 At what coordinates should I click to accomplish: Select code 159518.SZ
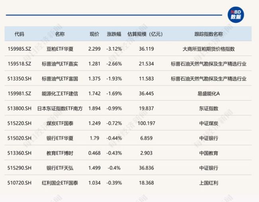pos(20,64)
